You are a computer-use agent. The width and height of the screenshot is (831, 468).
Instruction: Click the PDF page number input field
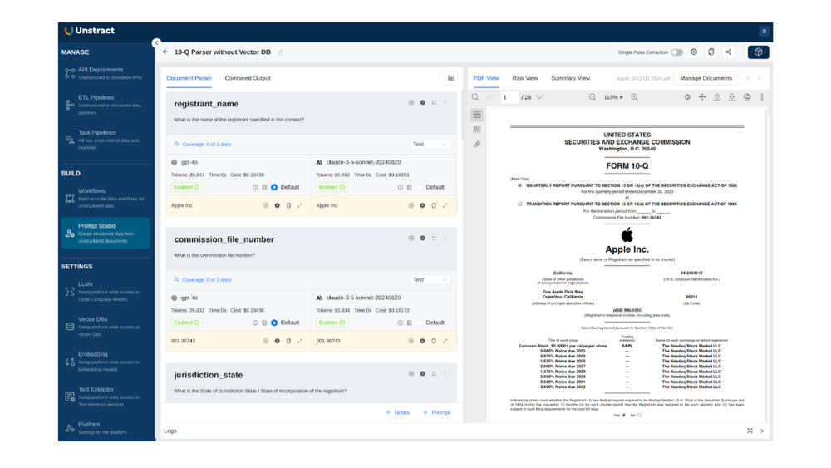[x=508, y=97]
